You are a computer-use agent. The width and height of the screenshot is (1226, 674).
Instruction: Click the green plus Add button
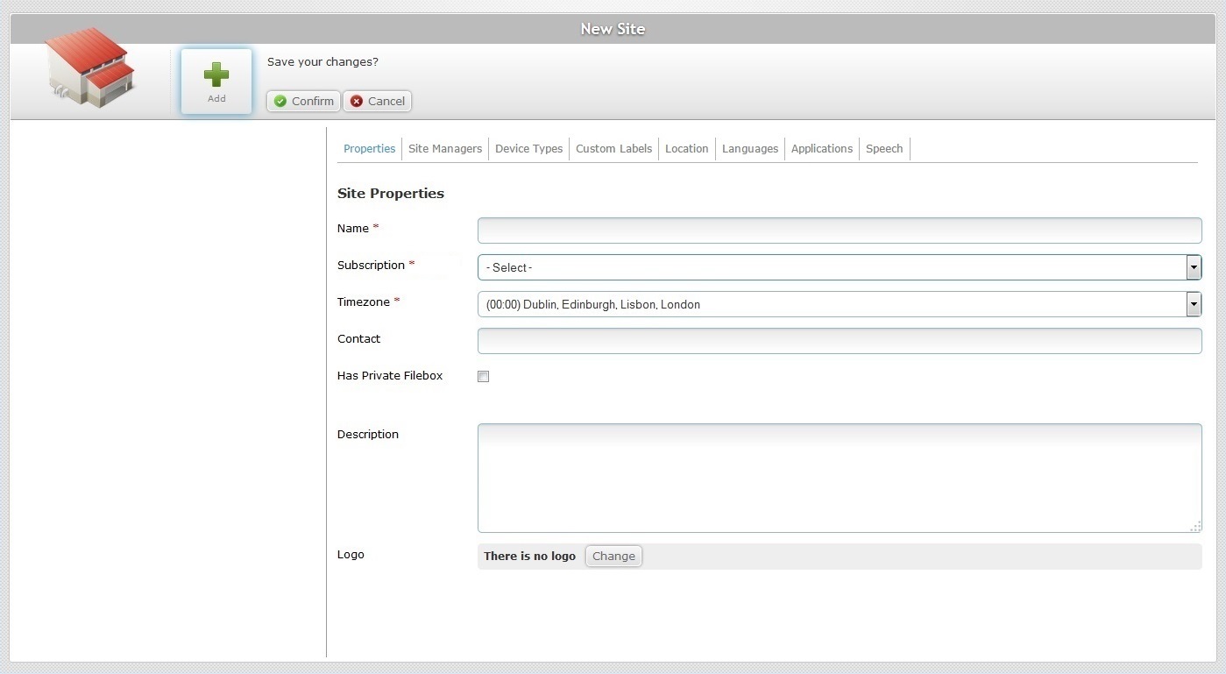tap(216, 82)
